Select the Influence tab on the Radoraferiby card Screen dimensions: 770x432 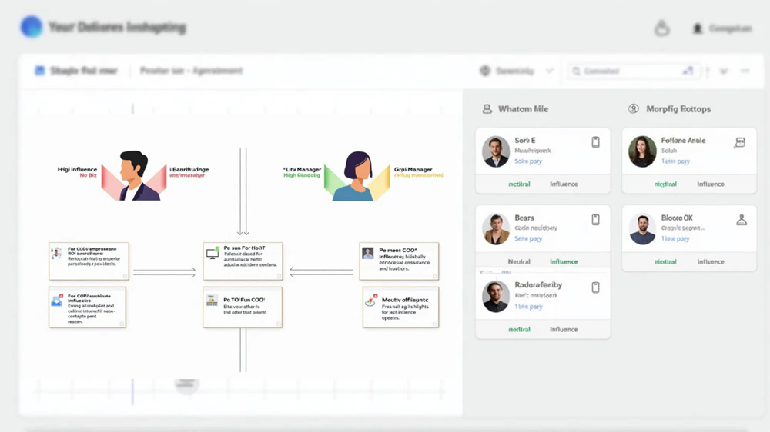pyautogui.click(x=564, y=329)
